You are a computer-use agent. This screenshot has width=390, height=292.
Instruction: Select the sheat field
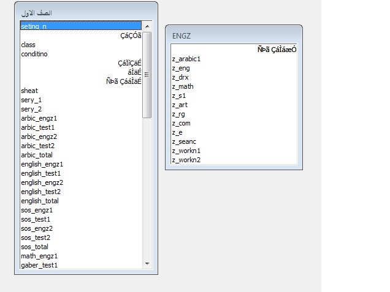pos(29,91)
